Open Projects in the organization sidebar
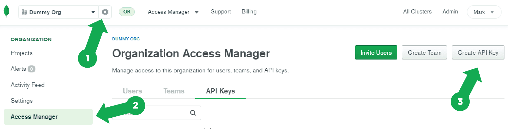 (x=22, y=53)
